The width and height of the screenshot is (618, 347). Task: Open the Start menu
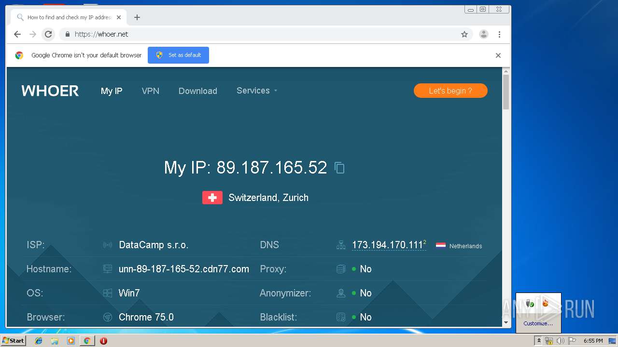pos(13,341)
